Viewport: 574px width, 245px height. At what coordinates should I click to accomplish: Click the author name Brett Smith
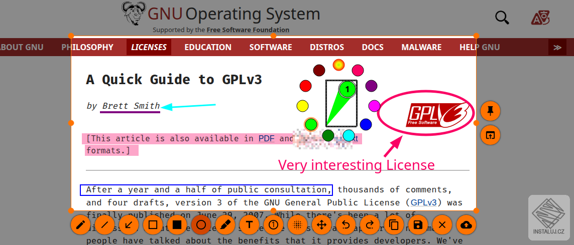tap(131, 106)
